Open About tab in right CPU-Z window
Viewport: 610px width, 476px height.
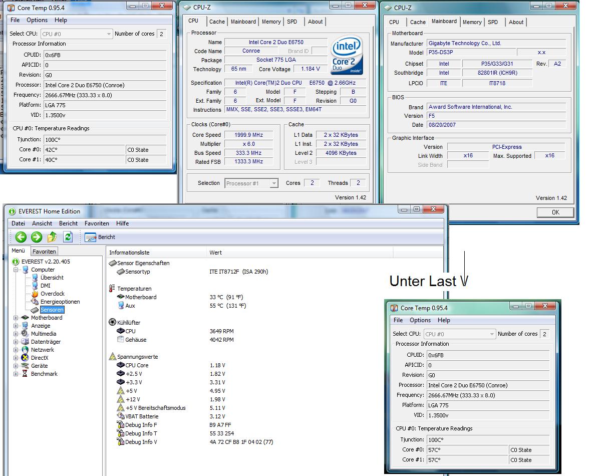click(516, 22)
